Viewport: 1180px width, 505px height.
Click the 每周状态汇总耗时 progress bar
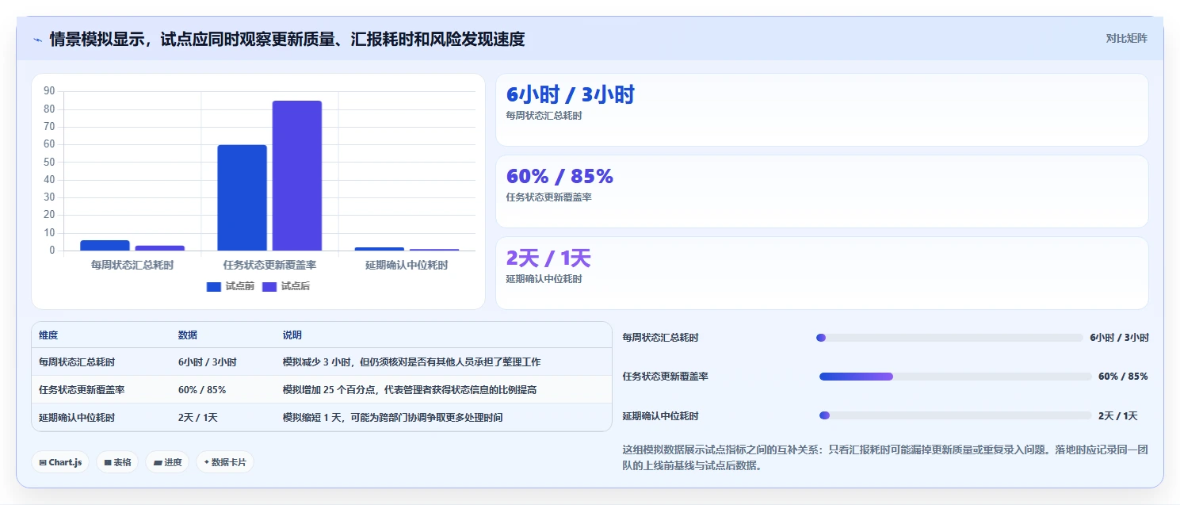tap(949, 338)
